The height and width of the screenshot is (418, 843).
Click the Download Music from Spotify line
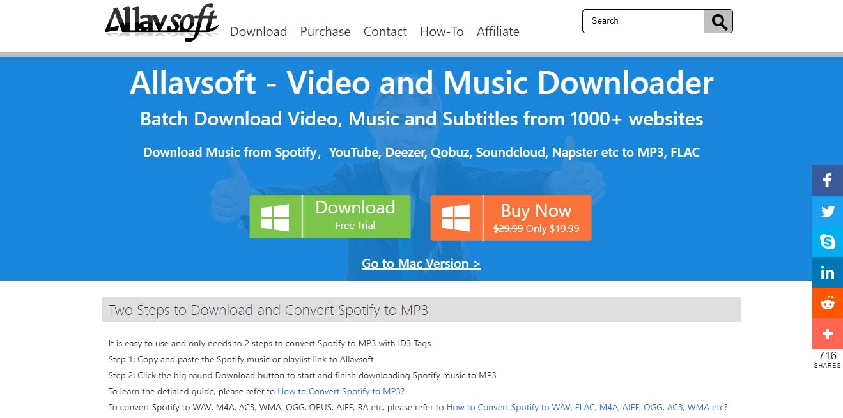[x=422, y=152]
